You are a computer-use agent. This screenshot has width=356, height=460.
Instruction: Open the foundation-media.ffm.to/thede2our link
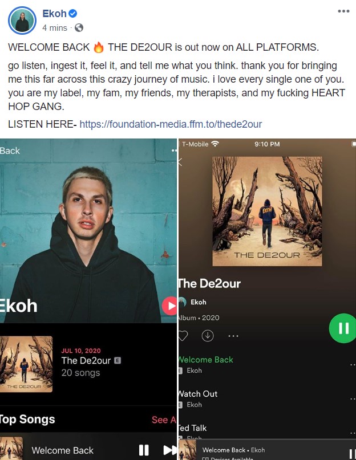point(171,124)
